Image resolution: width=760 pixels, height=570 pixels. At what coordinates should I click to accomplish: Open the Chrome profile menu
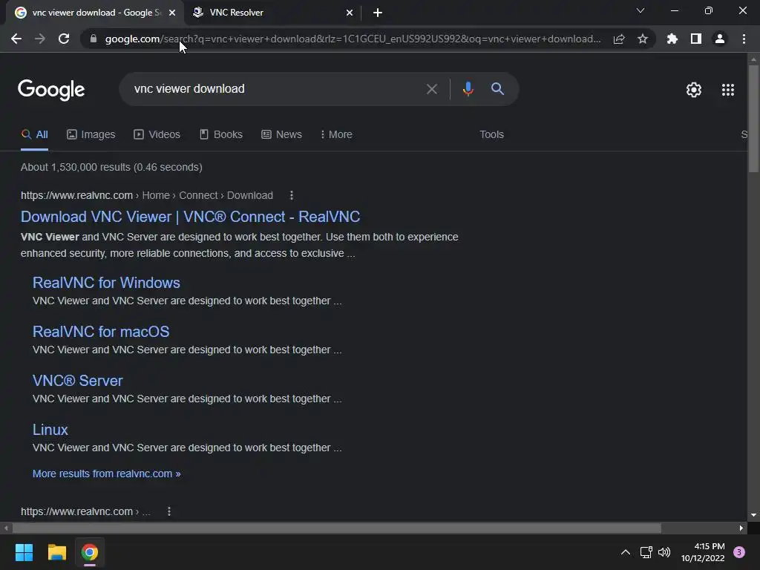click(720, 39)
